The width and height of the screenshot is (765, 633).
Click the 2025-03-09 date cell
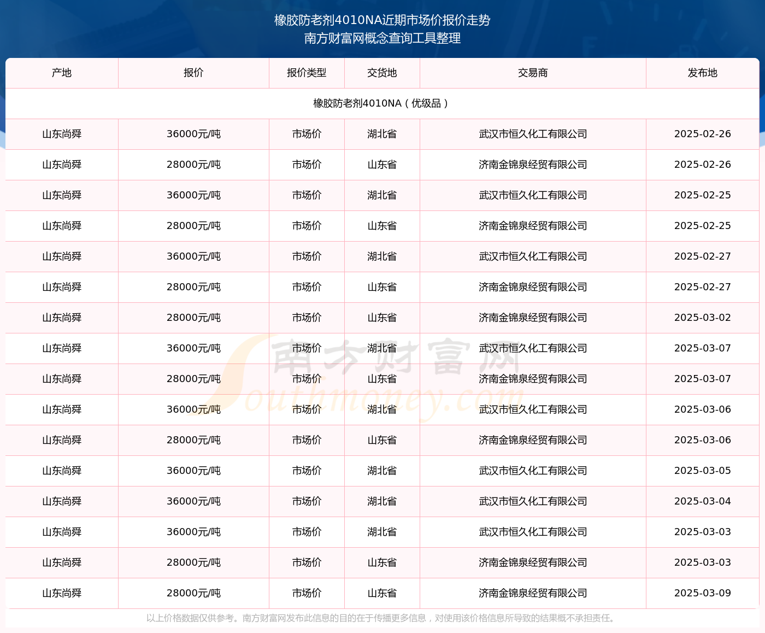tap(703, 593)
